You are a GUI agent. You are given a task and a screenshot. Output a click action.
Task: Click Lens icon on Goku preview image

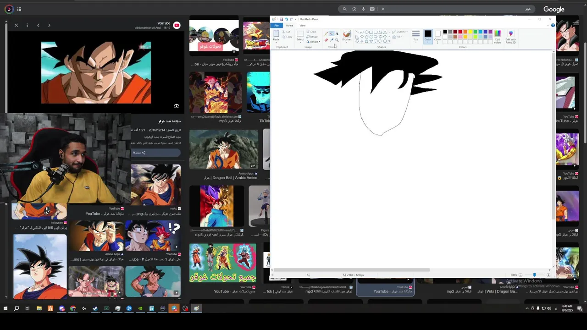point(176,106)
